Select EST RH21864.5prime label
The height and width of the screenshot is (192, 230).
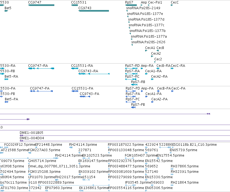tap(185, 183)
